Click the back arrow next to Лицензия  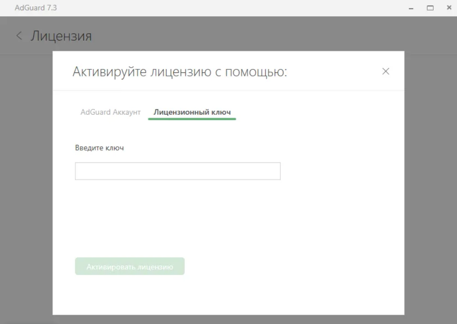pos(19,36)
